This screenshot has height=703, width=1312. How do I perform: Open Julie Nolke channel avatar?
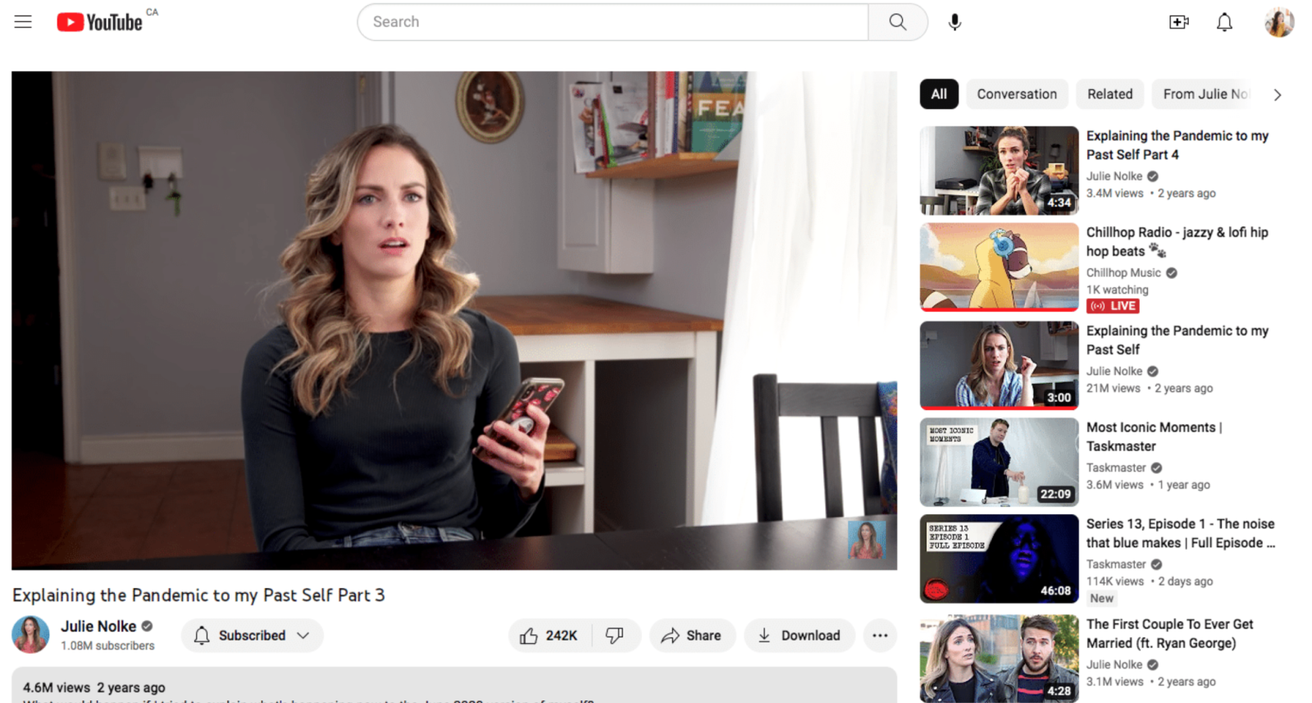30,635
